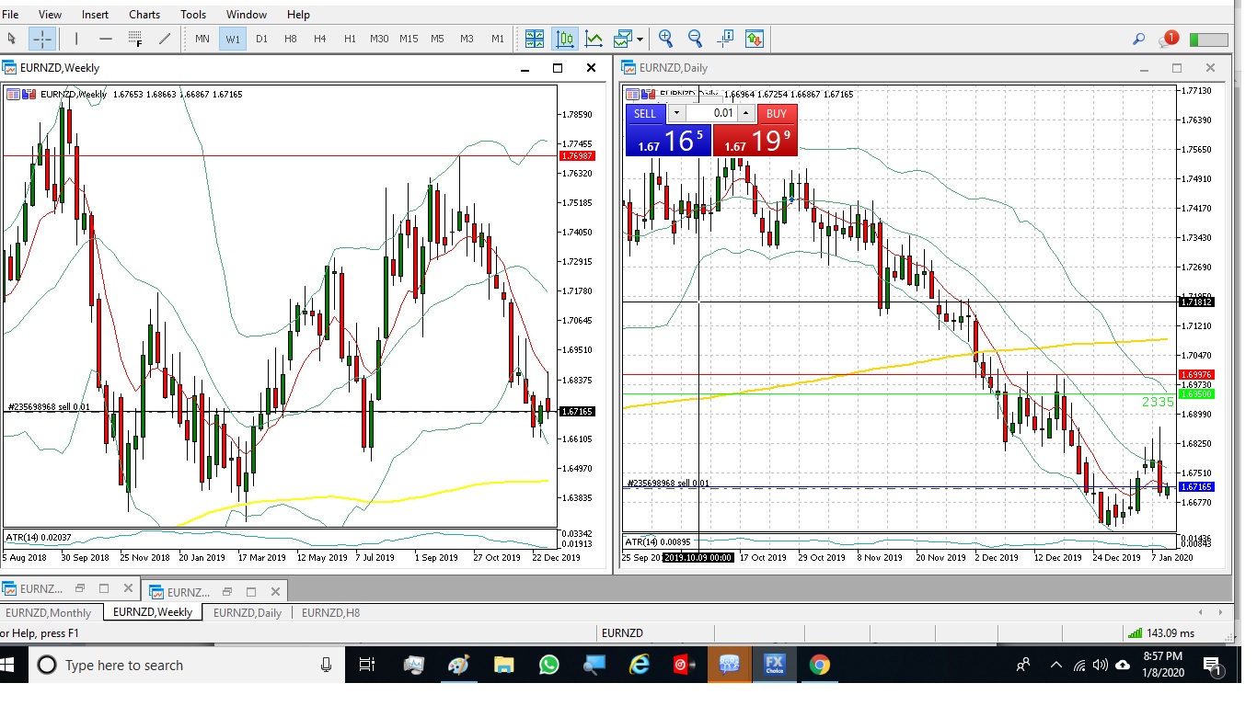1257x706 pixels.
Task: Switch to MN monthly timeframe
Action: click(x=202, y=39)
